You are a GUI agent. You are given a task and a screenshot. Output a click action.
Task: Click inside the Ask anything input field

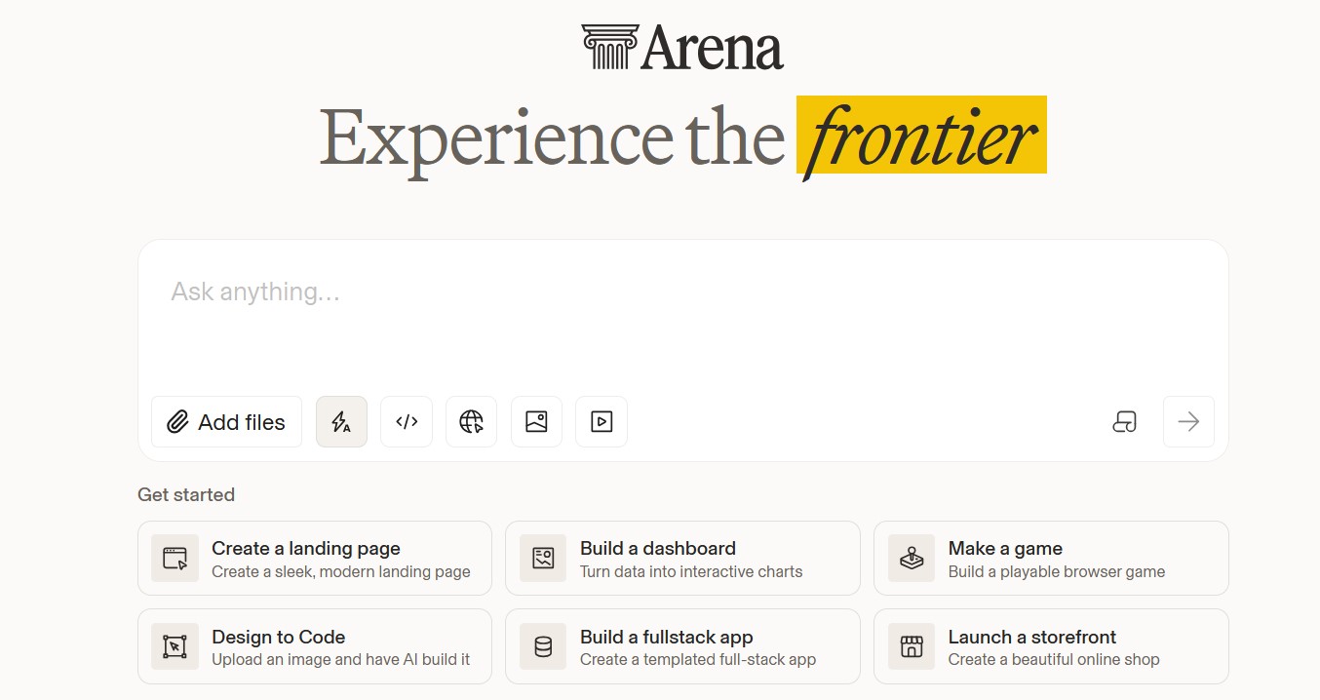click(x=682, y=317)
